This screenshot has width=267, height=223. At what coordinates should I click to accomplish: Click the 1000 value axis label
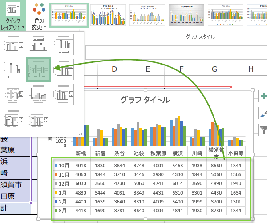tap(61, 141)
